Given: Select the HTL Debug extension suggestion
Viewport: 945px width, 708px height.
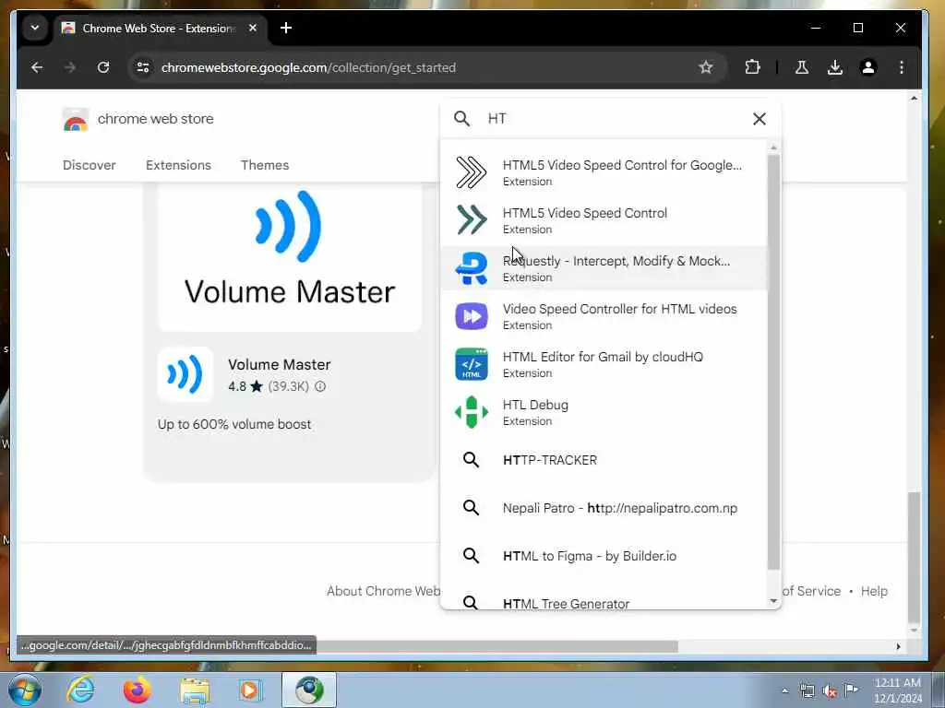Looking at the screenshot, I should tap(604, 412).
